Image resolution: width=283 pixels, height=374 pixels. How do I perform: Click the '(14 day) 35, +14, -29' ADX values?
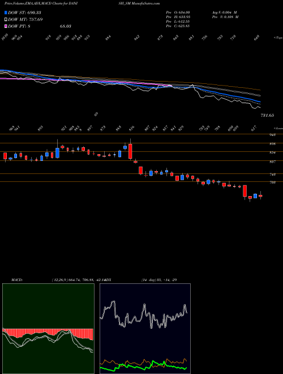[x=159, y=280]
